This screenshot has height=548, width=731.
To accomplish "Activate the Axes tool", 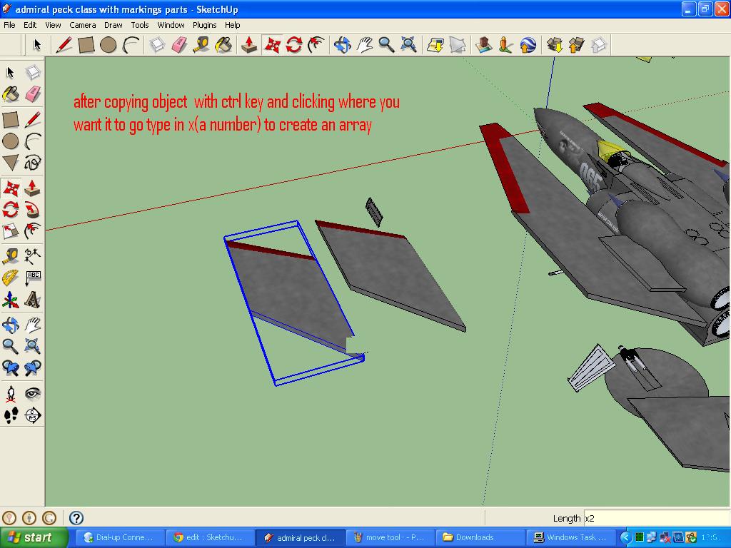I will [x=10, y=300].
